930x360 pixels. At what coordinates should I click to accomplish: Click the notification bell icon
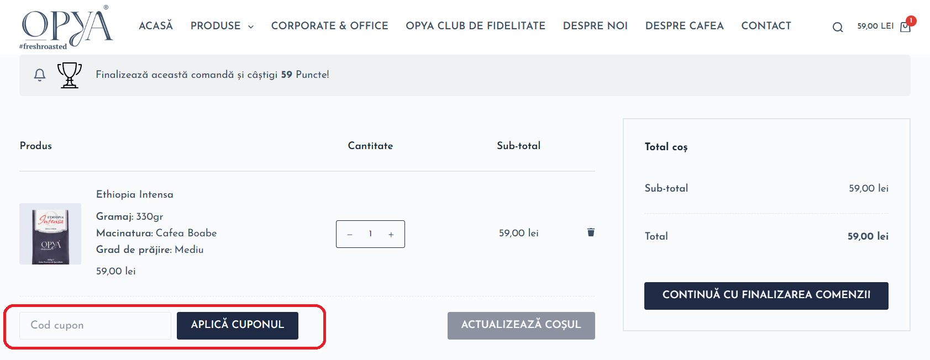click(39, 75)
